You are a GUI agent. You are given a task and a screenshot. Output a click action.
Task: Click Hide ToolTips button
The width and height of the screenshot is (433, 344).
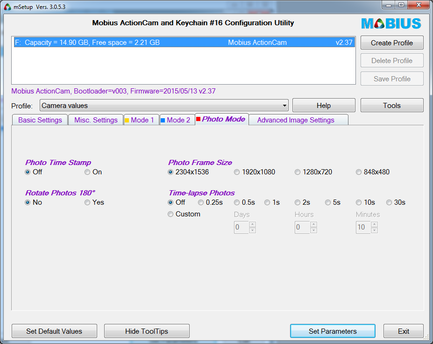coord(147,331)
